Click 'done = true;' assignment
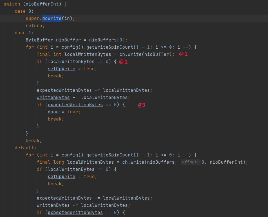Image resolution: width=268 pixels, height=217 pixels. 64,112
